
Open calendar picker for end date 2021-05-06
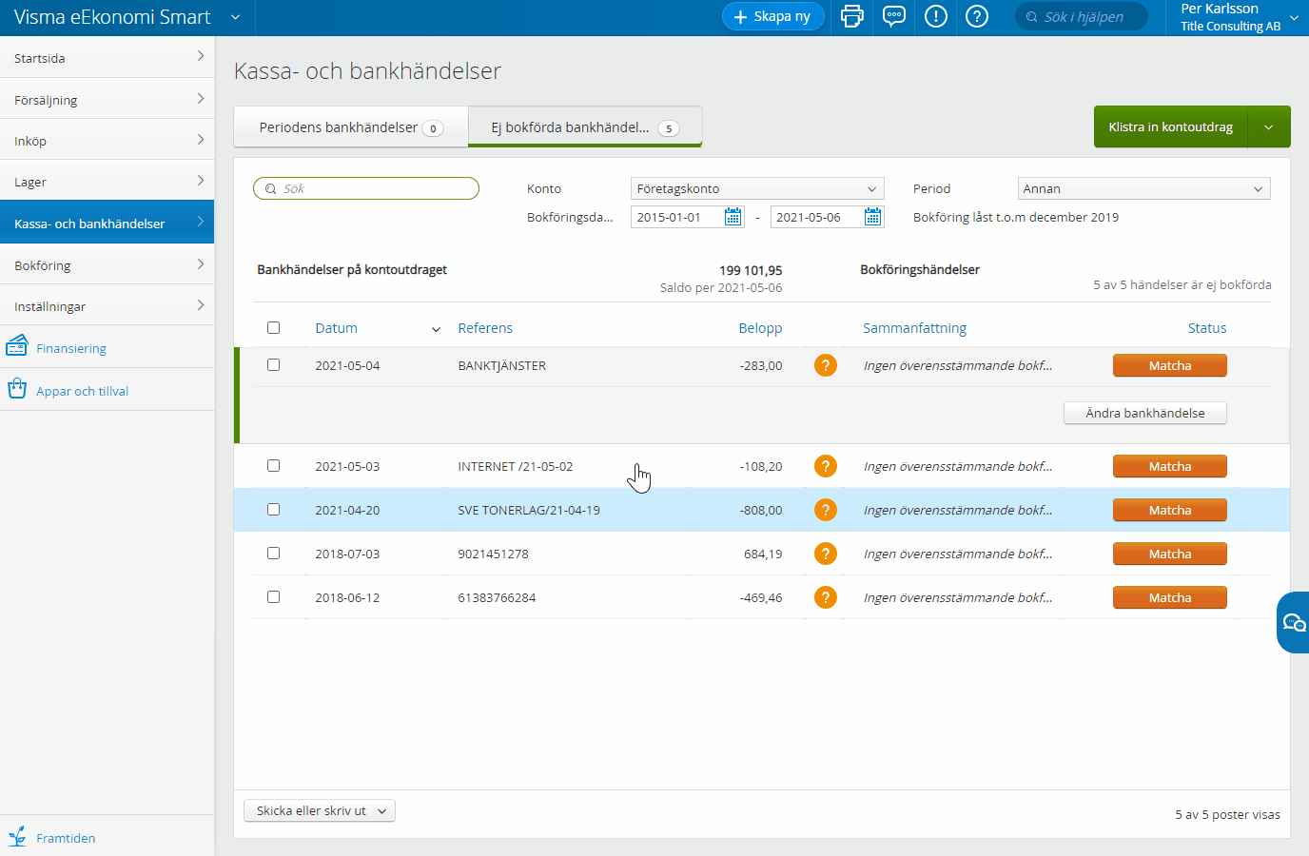[872, 217]
